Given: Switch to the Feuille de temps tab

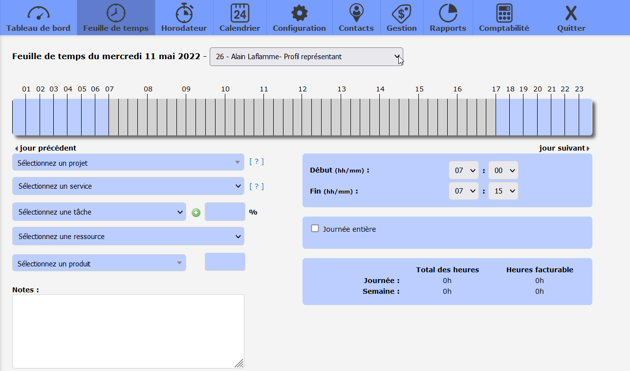Looking at the screenshot, I should pos(116,18).
